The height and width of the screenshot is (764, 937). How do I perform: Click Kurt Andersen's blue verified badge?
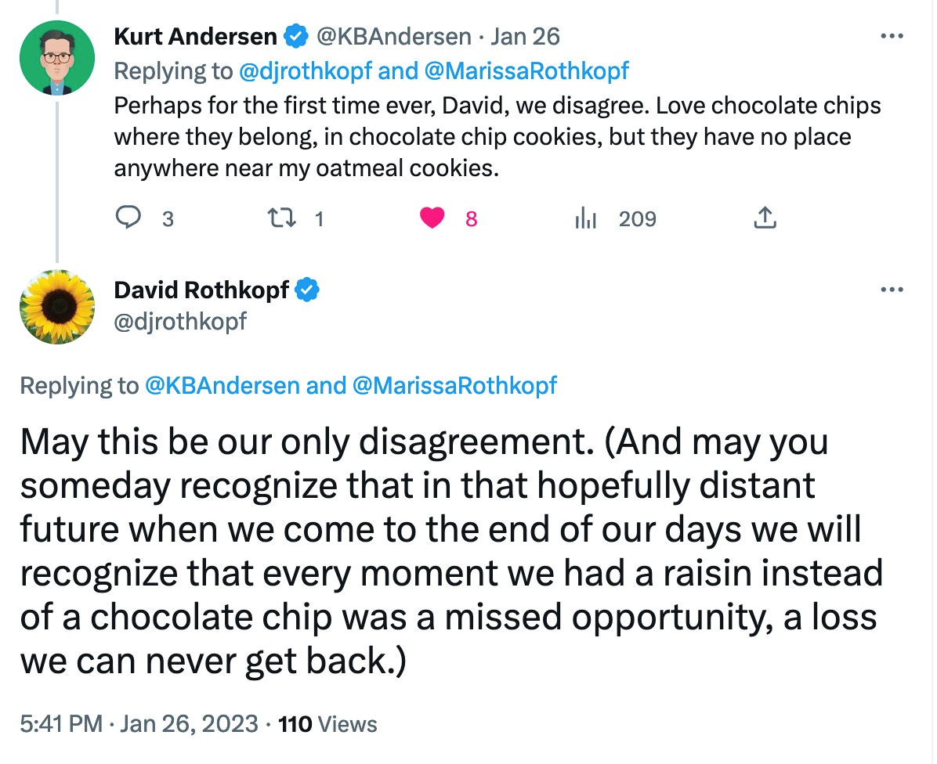(295, 36)
